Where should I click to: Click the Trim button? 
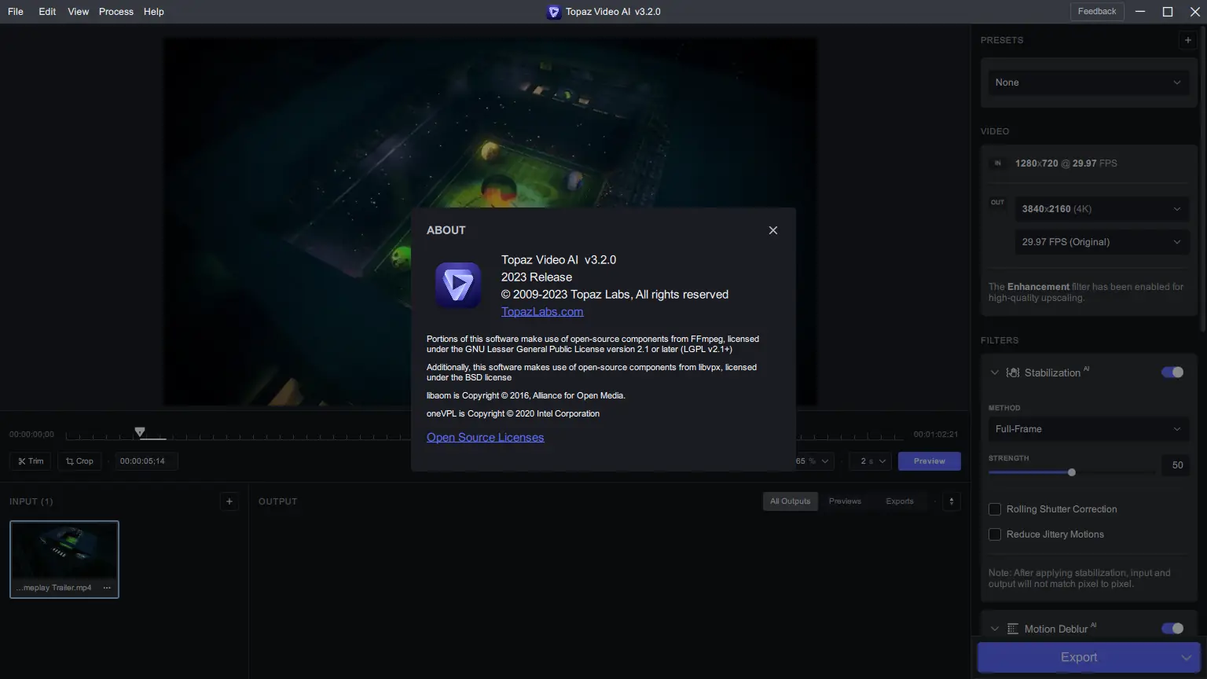[x=31, y=461]
